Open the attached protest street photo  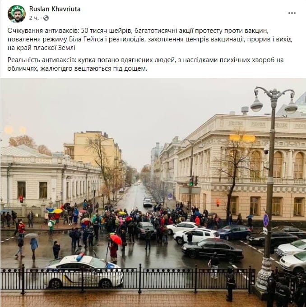click(x=153, y=193)
